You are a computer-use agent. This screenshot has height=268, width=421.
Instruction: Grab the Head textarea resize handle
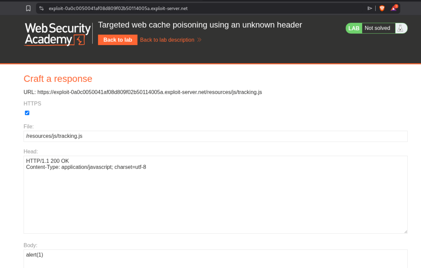coord(405,232)
